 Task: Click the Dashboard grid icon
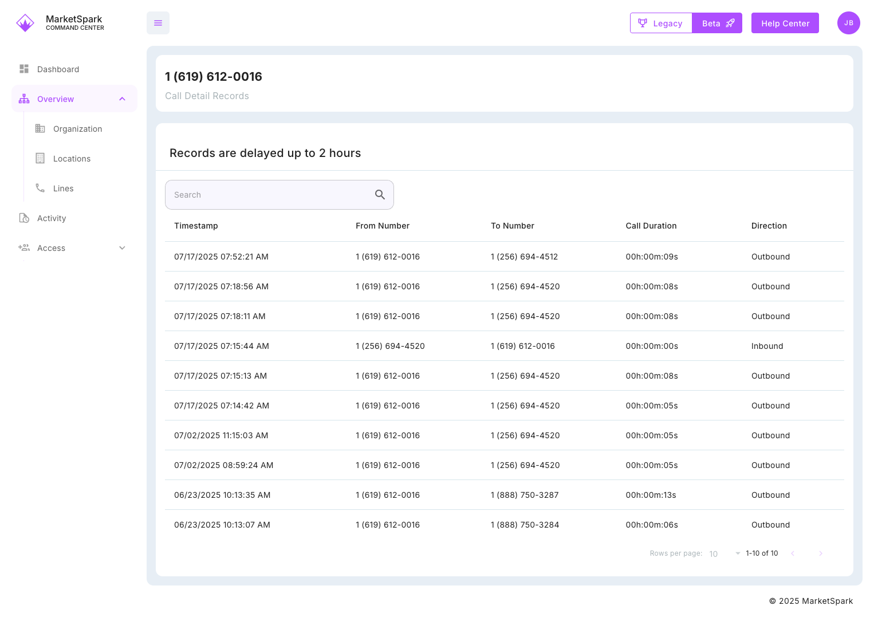click(24, 69)
